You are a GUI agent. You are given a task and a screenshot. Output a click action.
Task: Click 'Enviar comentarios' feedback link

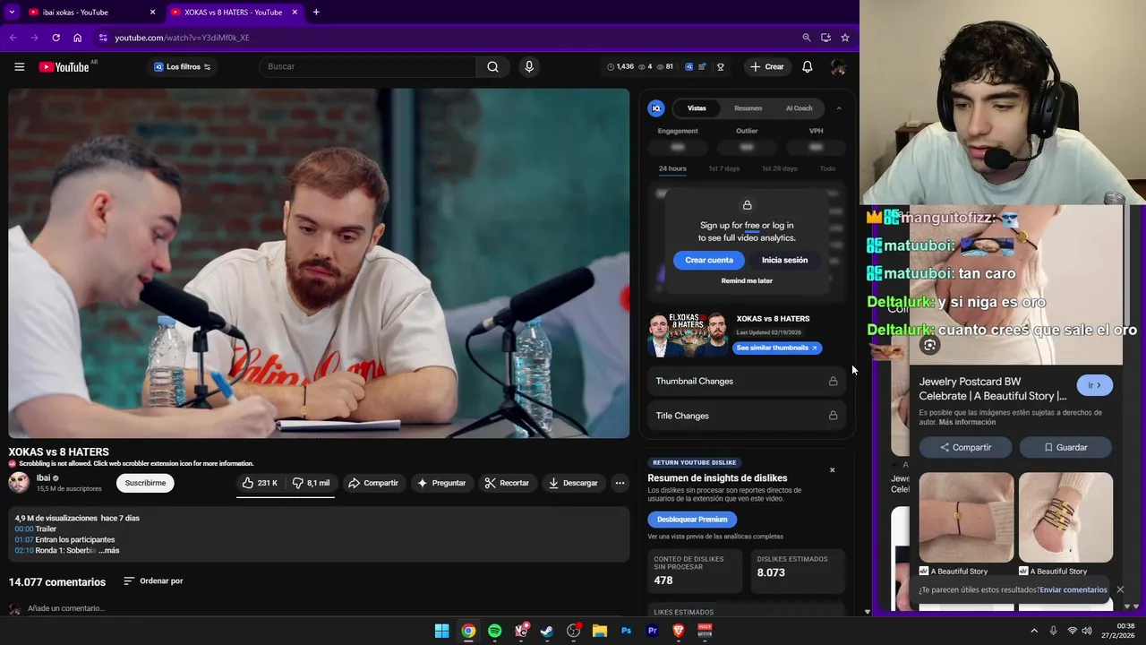(1073, 589)
